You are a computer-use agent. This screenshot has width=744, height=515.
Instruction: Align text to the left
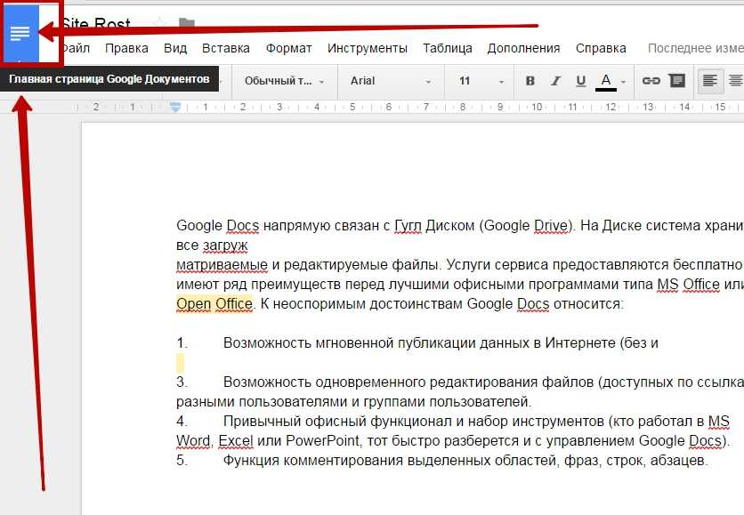(x=709, y=81)
